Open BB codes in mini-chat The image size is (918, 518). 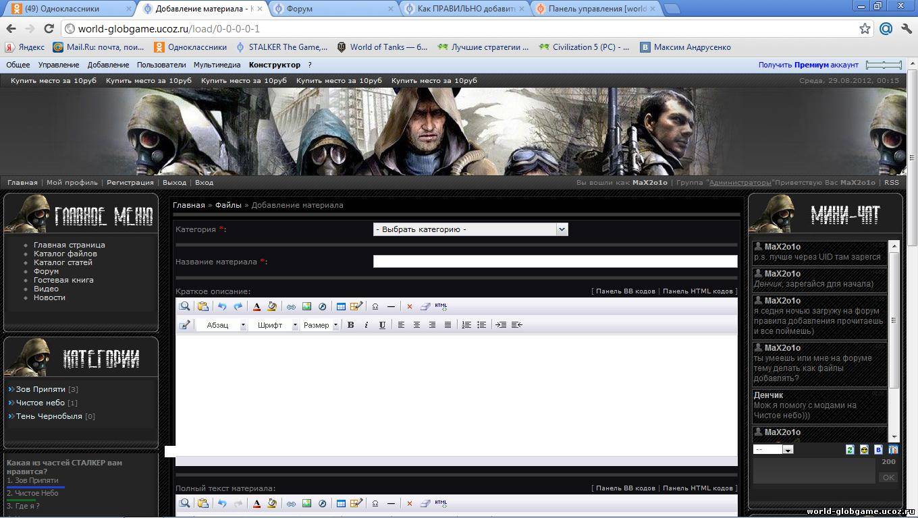[878, 449]
